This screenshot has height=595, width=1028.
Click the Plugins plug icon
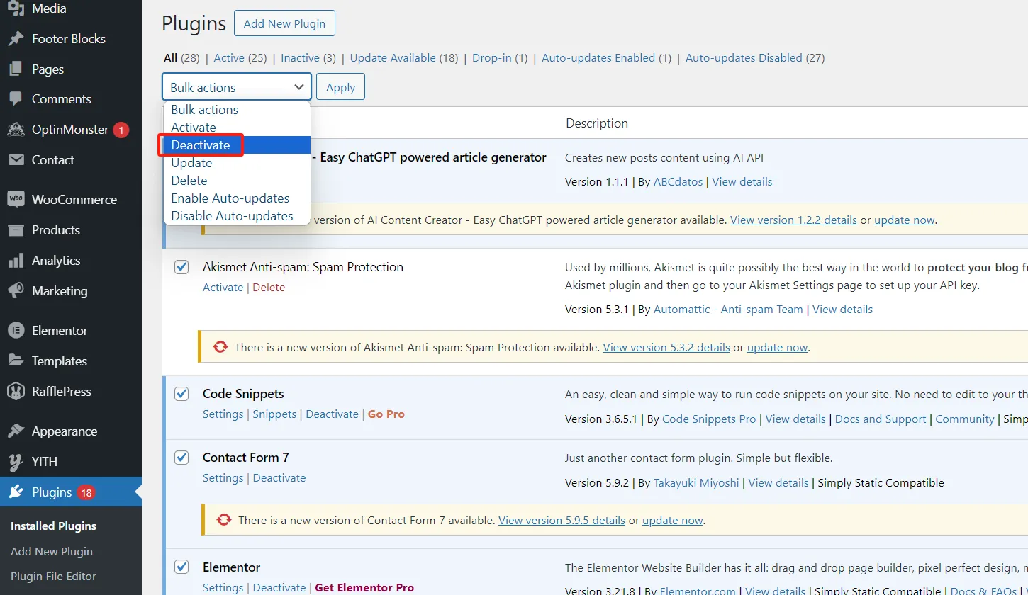pyautogui.click(x=16, y=492)
